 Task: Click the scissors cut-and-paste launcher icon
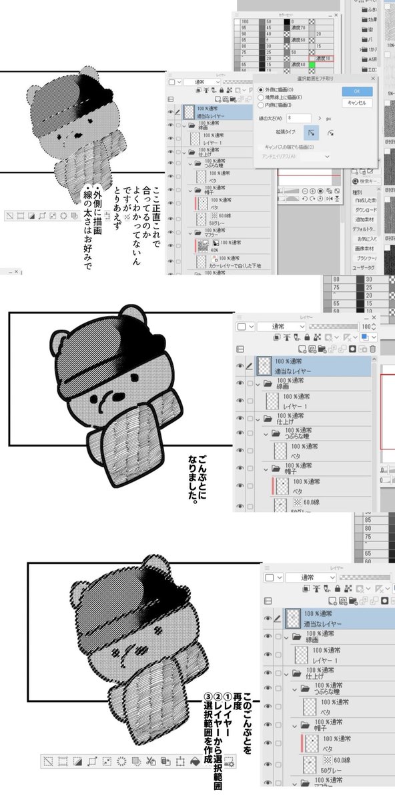pos(151,761)
